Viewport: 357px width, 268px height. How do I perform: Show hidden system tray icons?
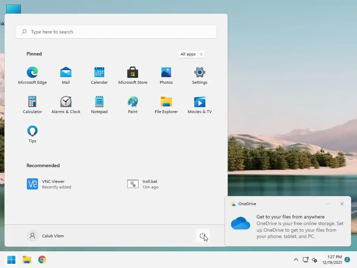(296, 260)
